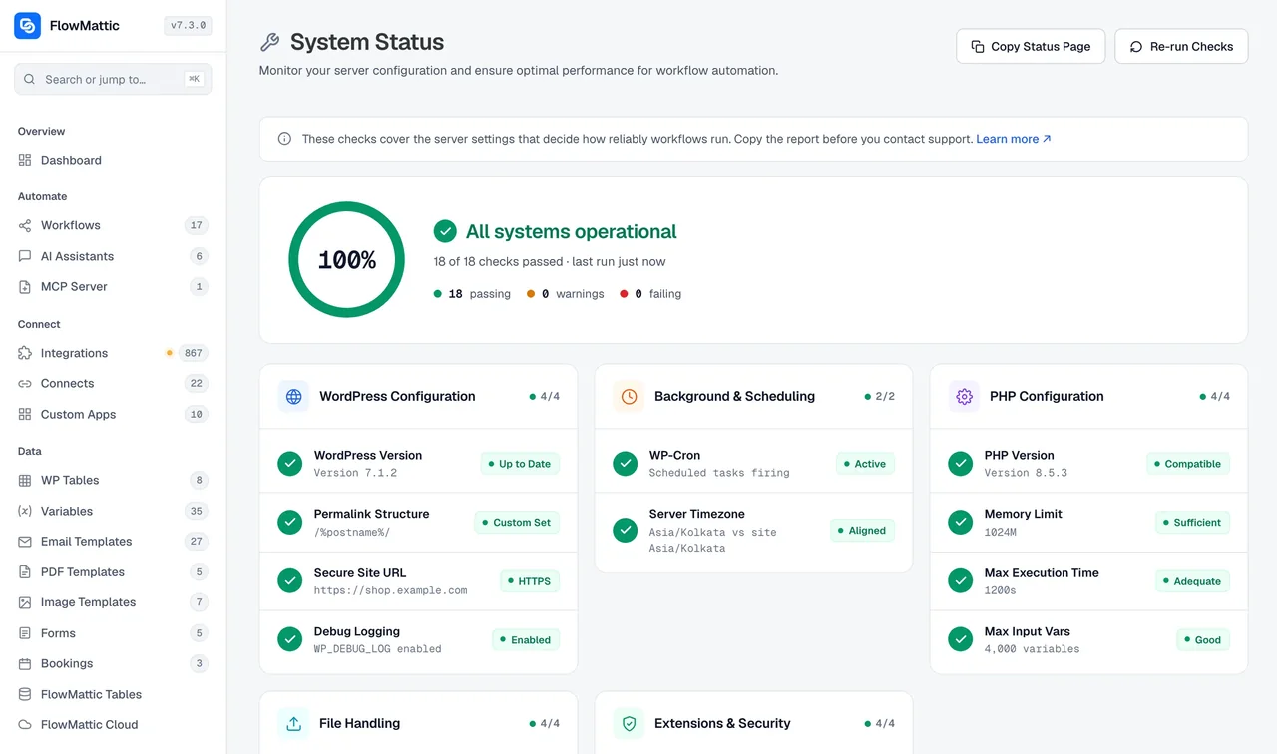Click the upload icon on File Handling

293,723
